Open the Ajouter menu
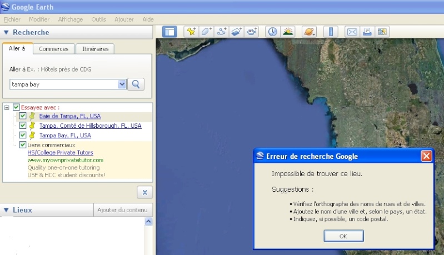 click(124, 19)
